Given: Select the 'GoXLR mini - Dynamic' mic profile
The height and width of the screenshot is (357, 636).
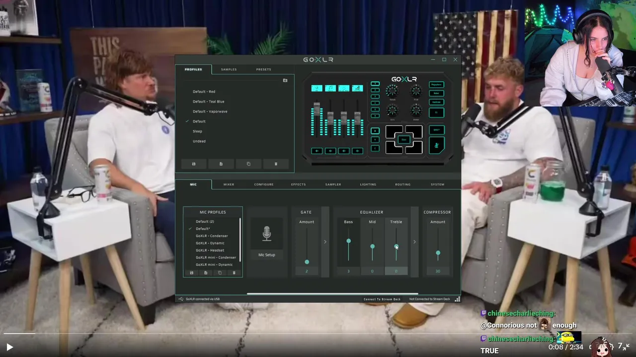Looking at the screenshot, I should 214,265.
